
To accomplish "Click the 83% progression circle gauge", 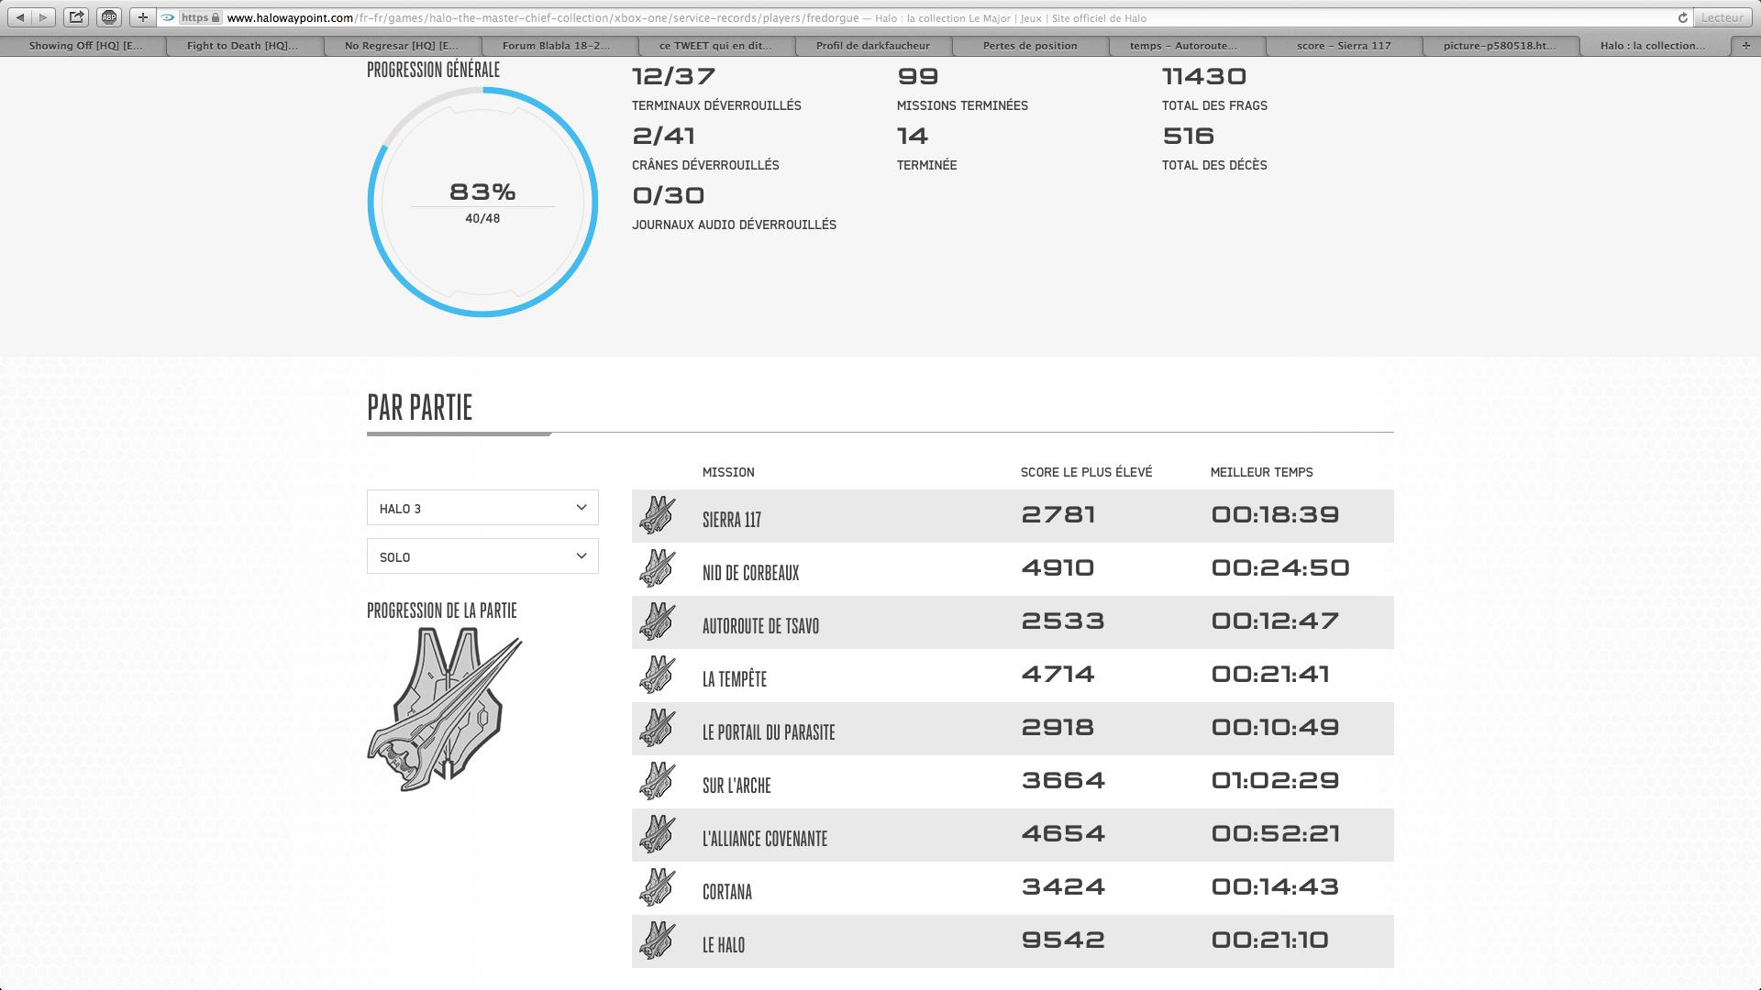I will coord(482,202).
